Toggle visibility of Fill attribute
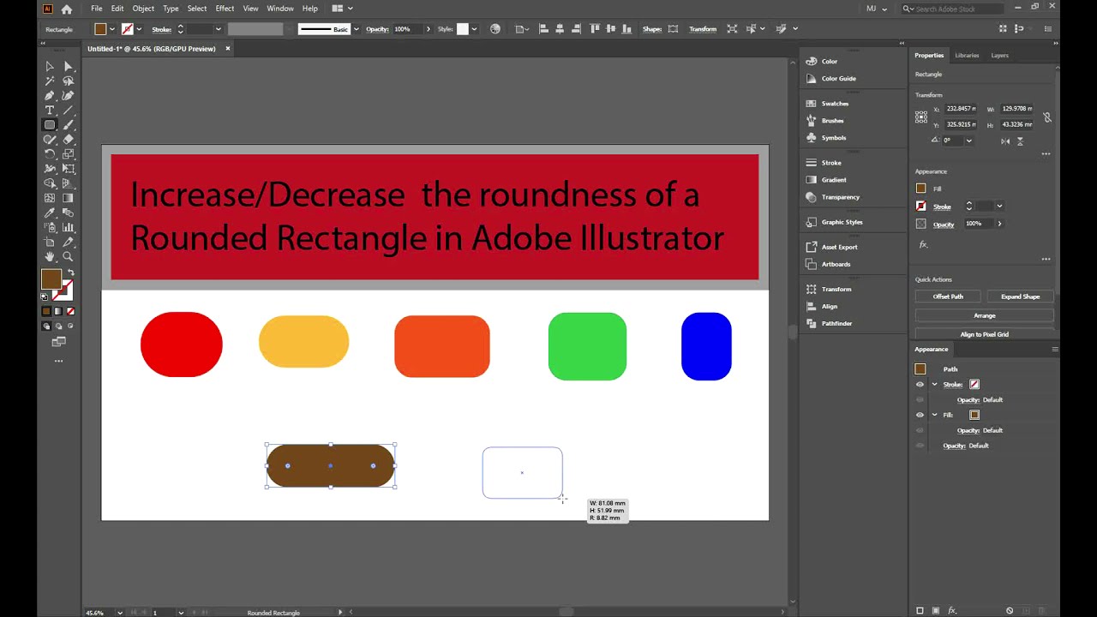1097x617 pixels. pos(920,415)
